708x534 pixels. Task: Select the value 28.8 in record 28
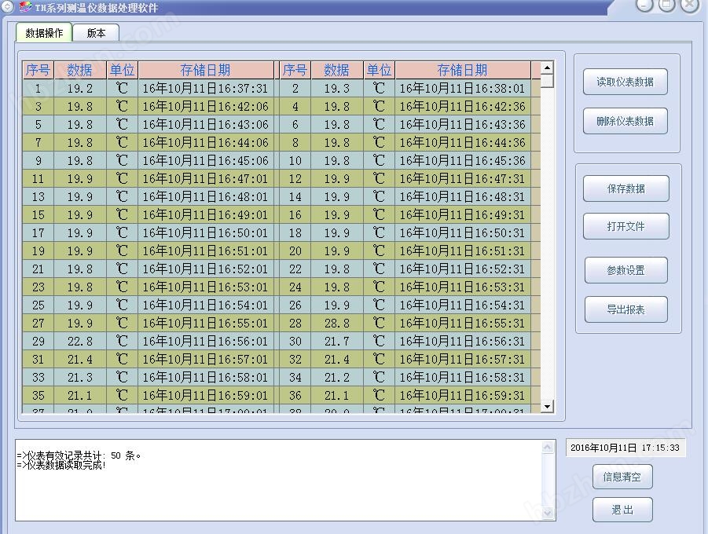point(337,324)
